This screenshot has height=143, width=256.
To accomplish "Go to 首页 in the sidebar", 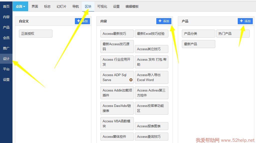I will pos(6,6).
